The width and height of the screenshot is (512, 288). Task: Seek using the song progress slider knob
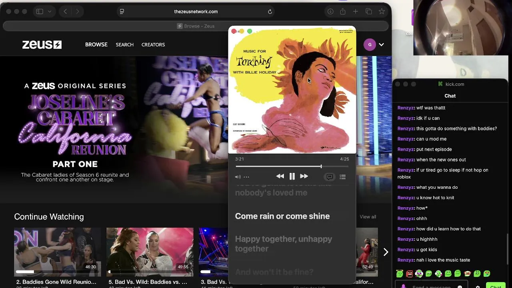tap(321, 166)
